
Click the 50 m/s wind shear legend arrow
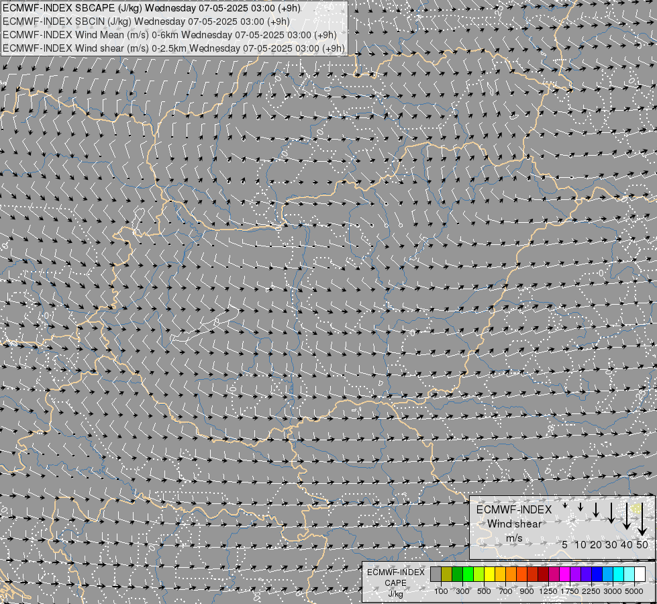pyautogui.click(x=642, y=519)
